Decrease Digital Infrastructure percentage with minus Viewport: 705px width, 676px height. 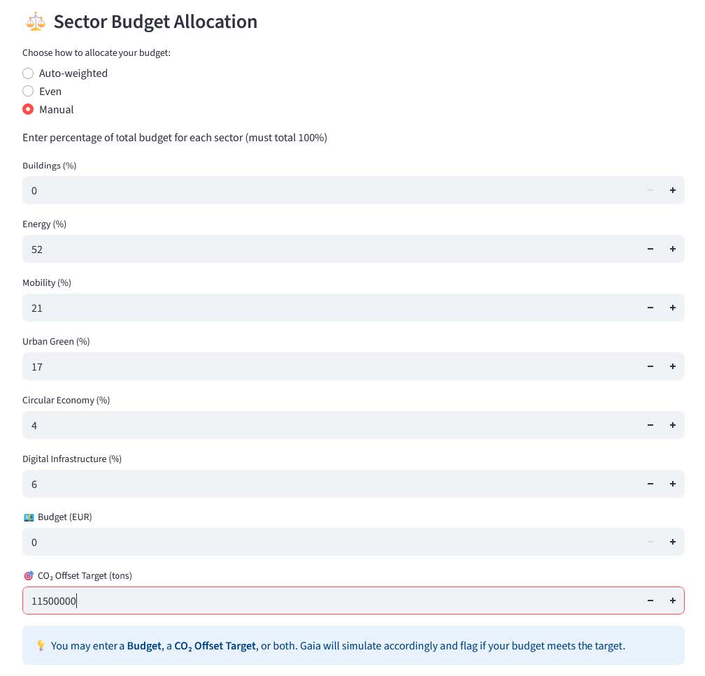click(650, 484)
